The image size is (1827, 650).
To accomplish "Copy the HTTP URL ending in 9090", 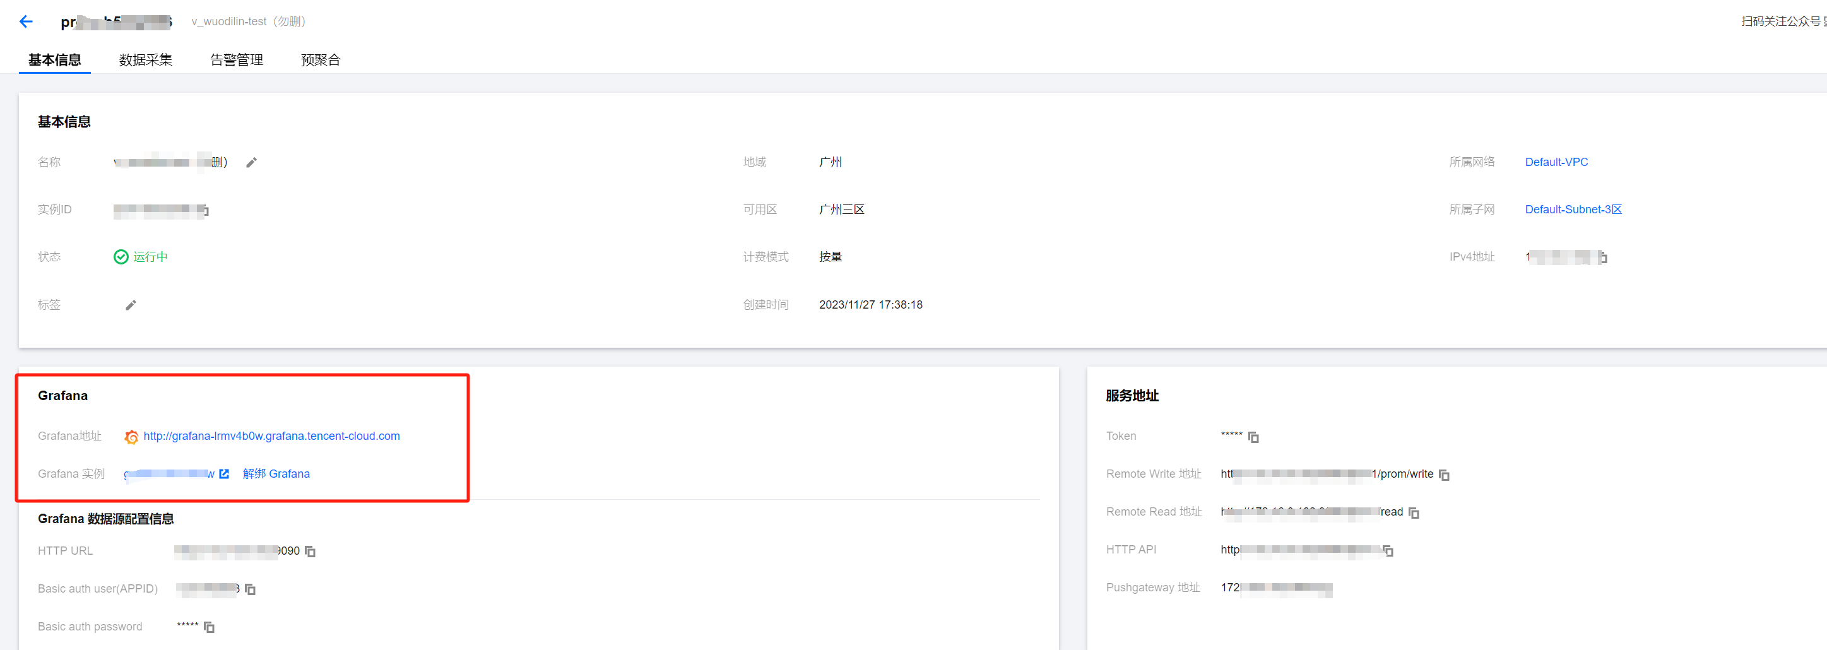I will pos(310,551).
